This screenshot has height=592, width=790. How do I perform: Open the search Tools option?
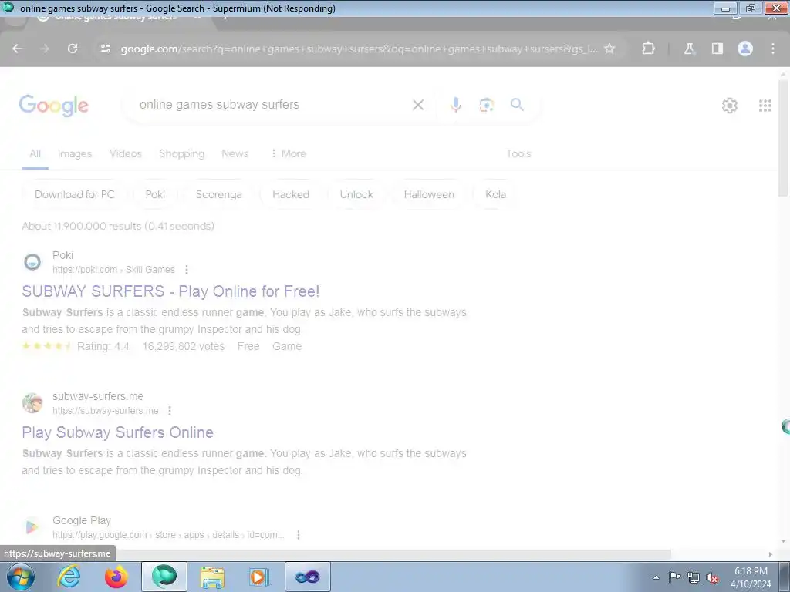tap(518, 153)
